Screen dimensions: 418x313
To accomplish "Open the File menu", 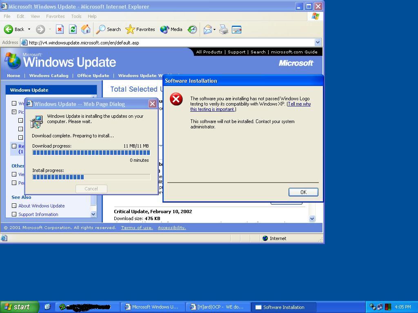I will (x=7, y=16).
